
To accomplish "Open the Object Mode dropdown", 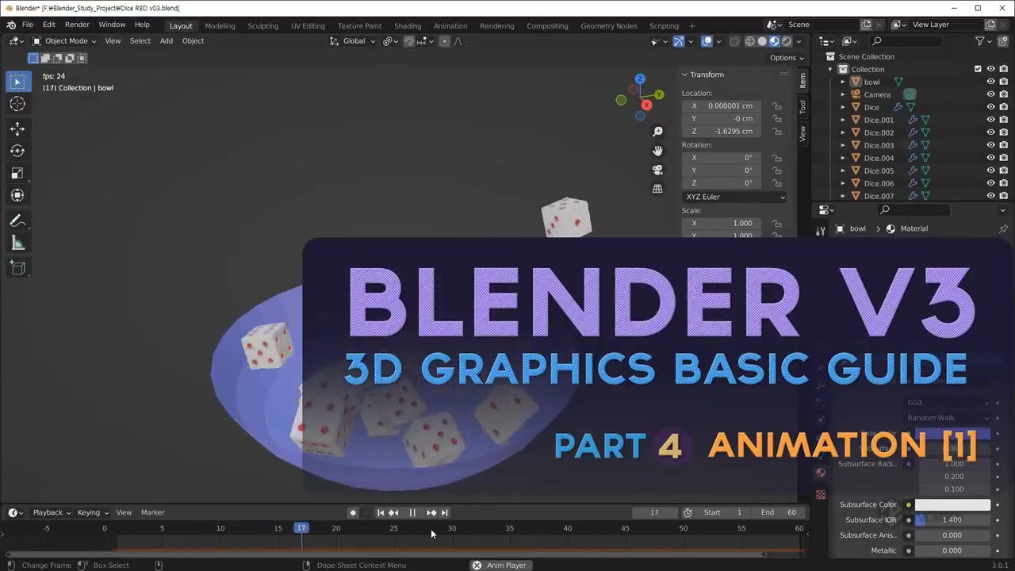I will point(65,41).
